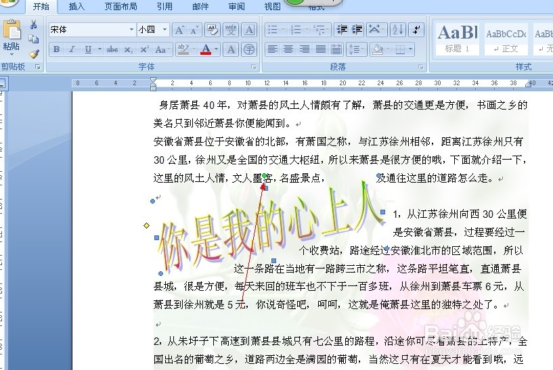The image size is (553, 370).
Task: Sort text with the A-Z icon
Action: tap(397, 30)
